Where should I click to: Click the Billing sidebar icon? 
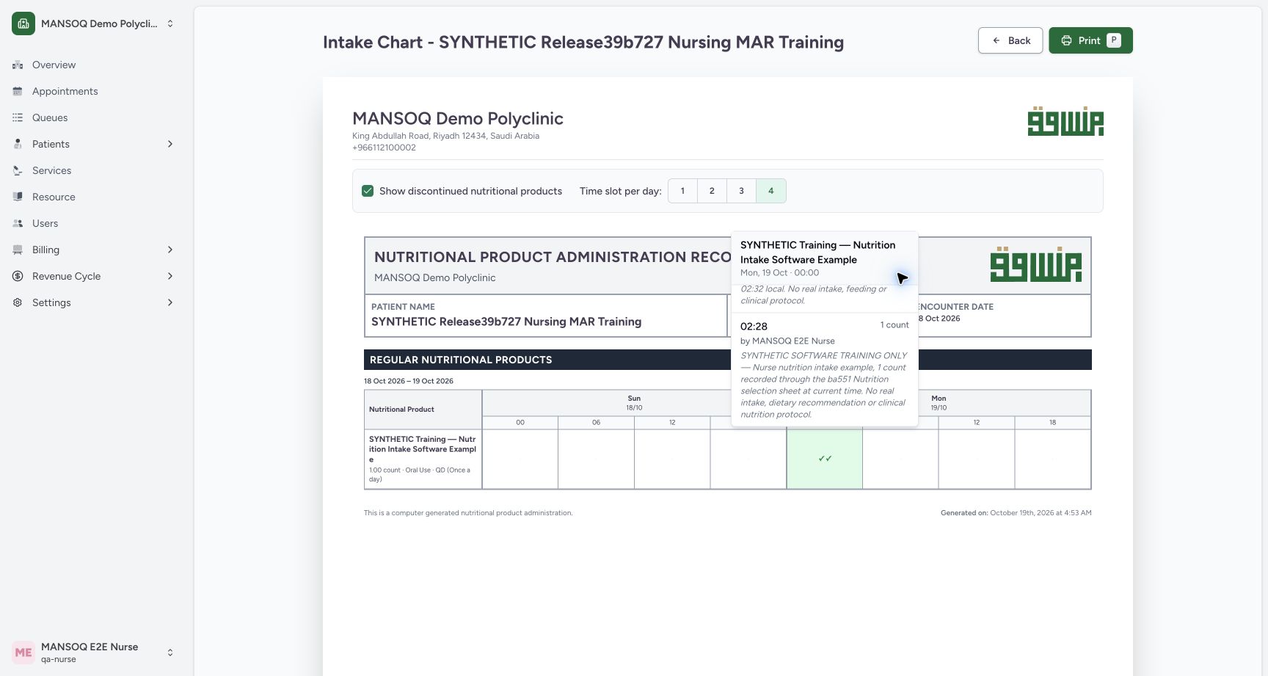pyautogui.click(x=18, y=250)
